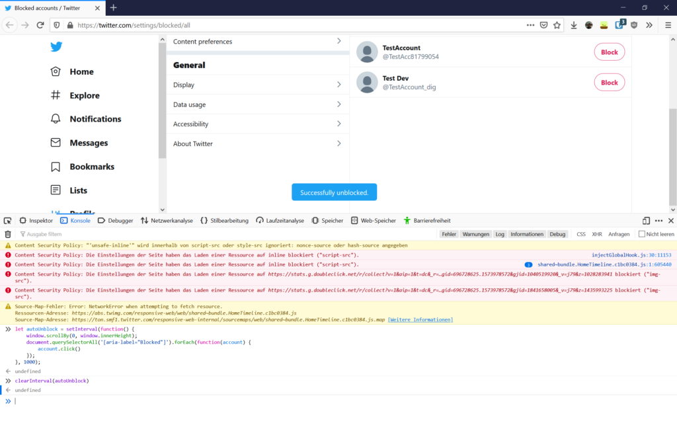The width and height of the screenshot is (677, 437).
Task: Click Block button for TestAccount
Action: click(609, 52)
